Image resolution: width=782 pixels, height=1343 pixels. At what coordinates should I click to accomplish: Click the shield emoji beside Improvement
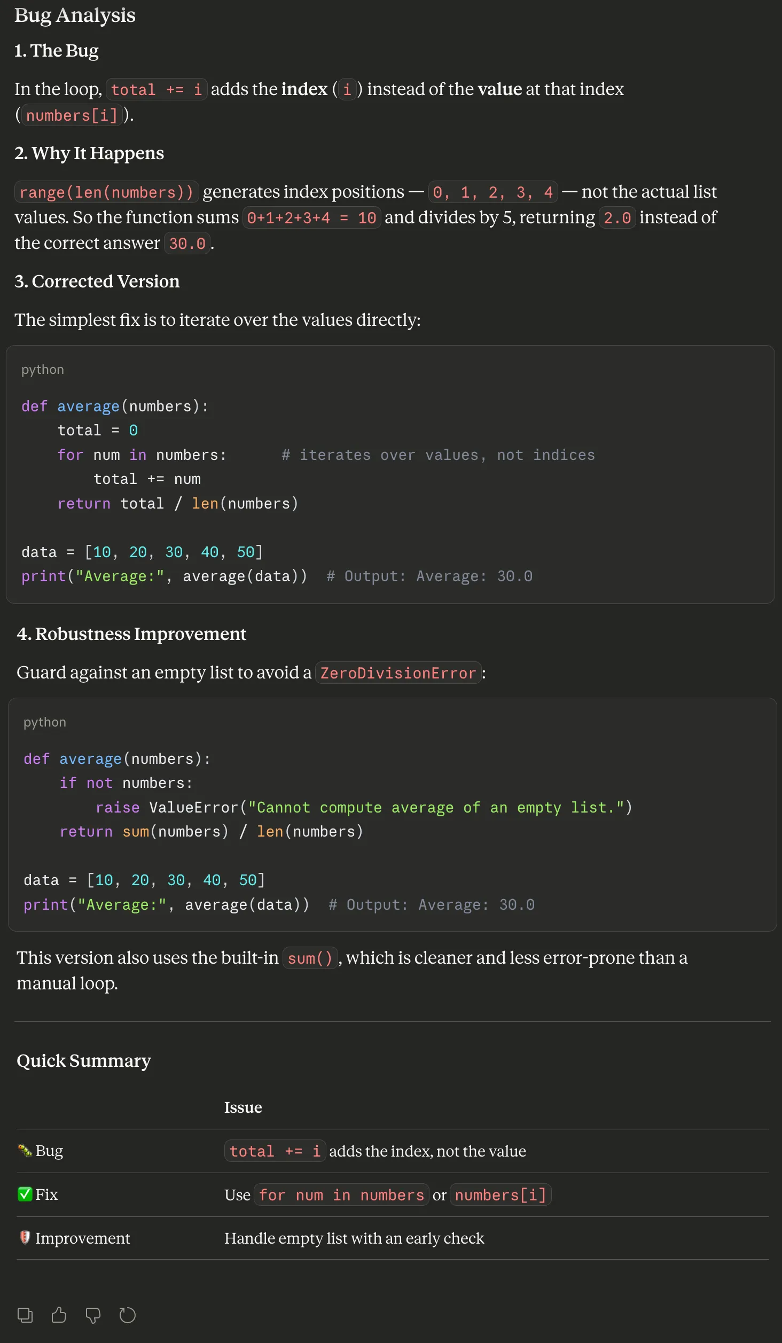(x=25, y=1238)
